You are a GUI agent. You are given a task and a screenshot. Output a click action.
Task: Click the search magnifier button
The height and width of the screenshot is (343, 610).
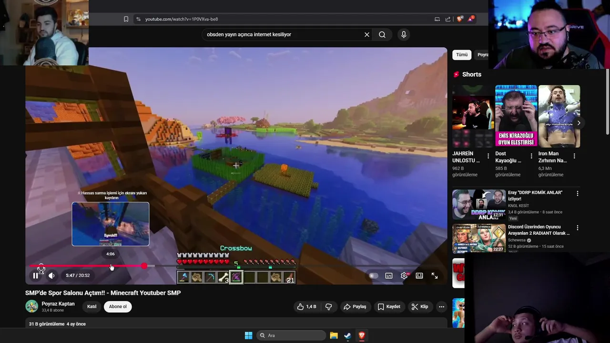click(x=382, y=34)
